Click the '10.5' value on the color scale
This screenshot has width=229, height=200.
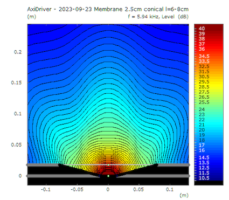[x=204, y=178]
